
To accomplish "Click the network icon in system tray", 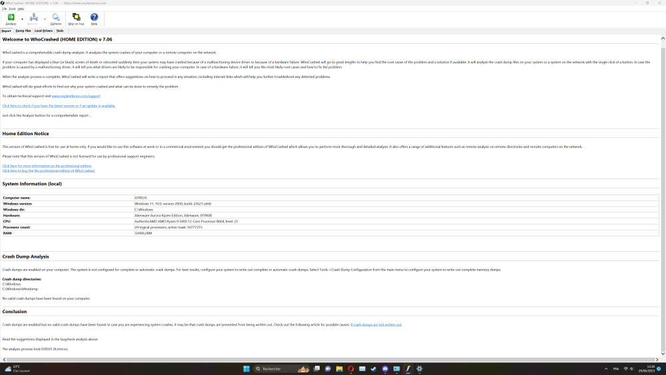I will (625, 368).
